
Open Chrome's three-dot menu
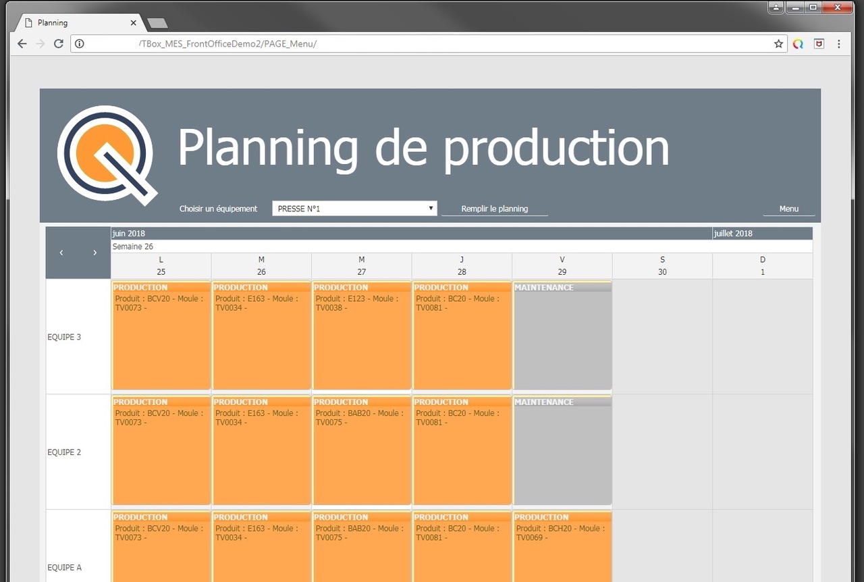(839, 44)
